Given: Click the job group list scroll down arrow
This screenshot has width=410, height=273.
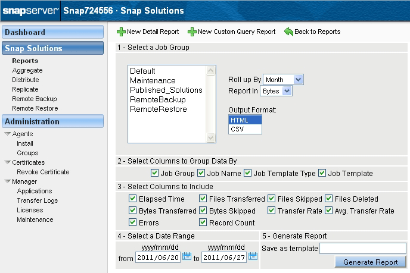Looking at the screenshot, I should click(211, 137).
